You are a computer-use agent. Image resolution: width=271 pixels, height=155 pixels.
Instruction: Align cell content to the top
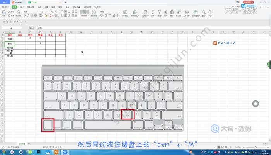click(x=62, y=12)
